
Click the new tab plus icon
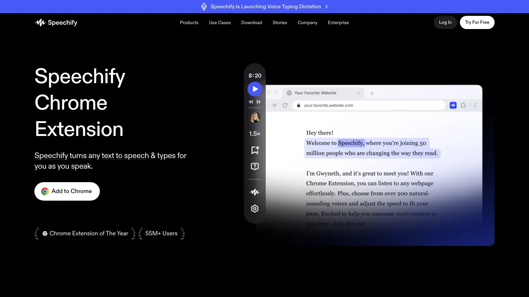(372, 93)
